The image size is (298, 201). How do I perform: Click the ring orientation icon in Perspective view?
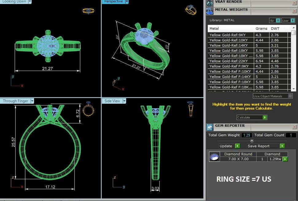tap(191, 10)
